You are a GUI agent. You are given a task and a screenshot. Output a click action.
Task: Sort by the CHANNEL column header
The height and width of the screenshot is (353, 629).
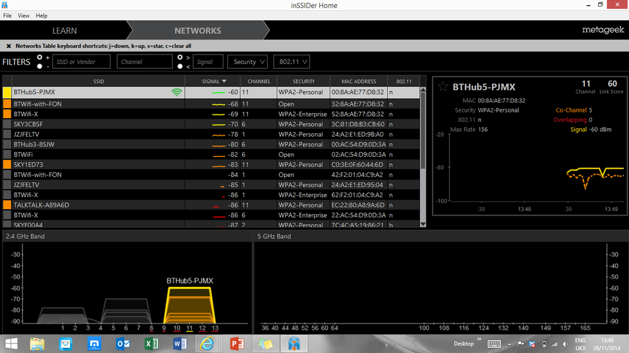259,81
